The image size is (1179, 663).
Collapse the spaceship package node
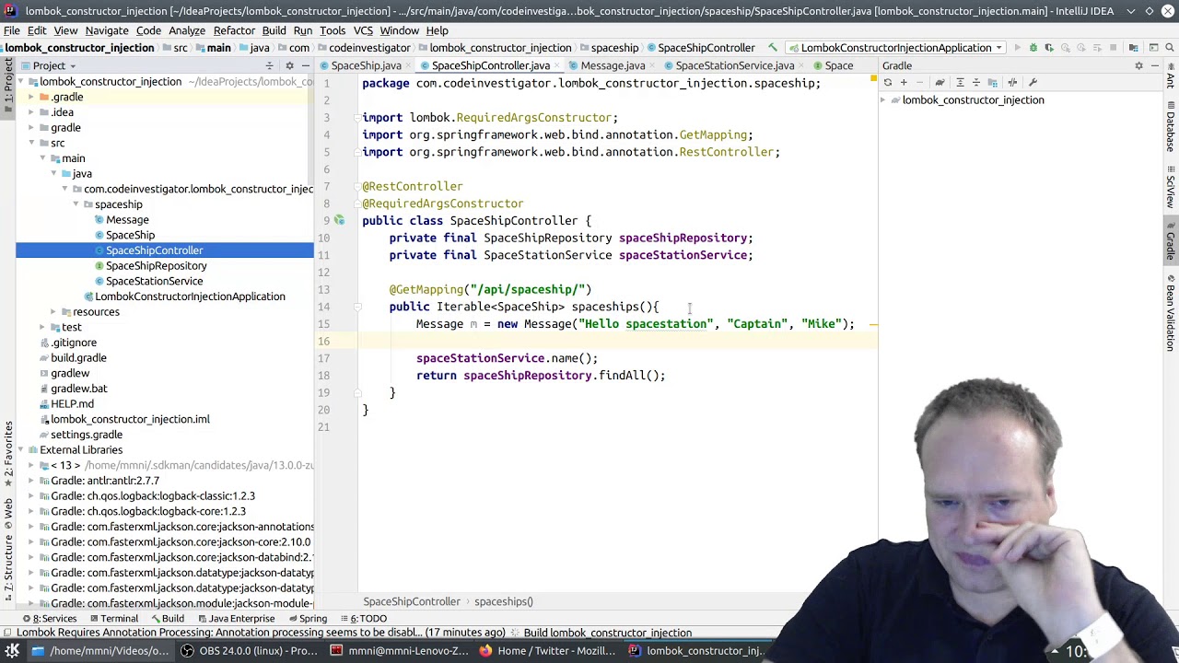(76, 204)
